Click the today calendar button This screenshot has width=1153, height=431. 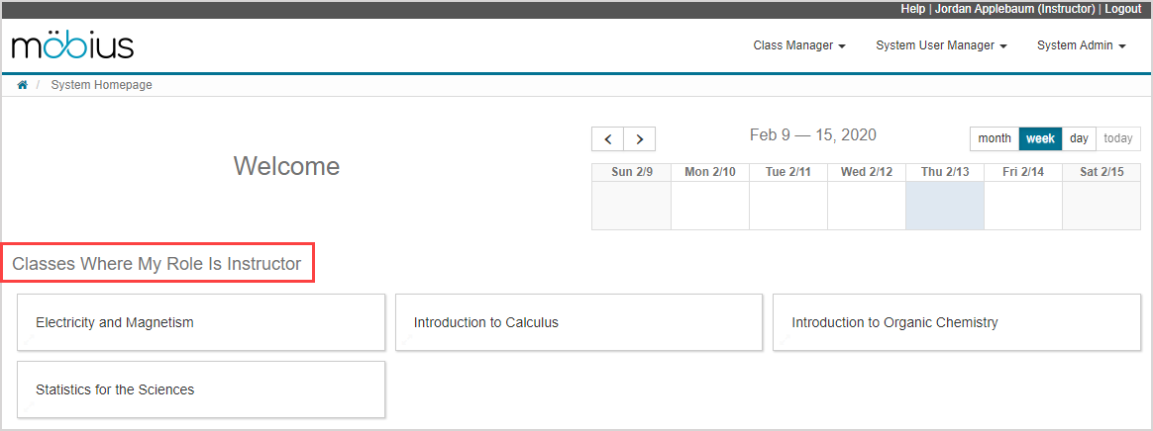1118,138
